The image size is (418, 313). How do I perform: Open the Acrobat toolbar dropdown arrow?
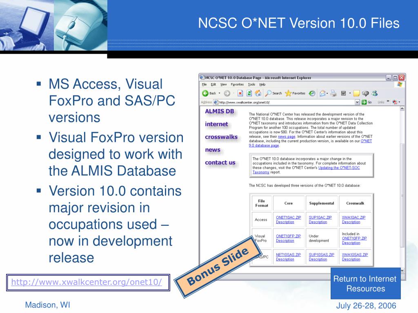click(399, 102)
